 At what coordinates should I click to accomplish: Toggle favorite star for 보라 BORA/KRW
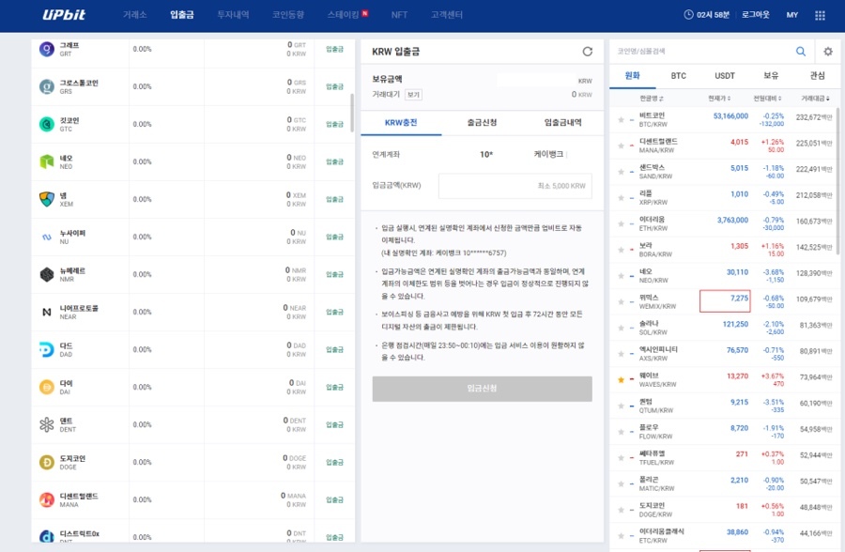point(621,250)
